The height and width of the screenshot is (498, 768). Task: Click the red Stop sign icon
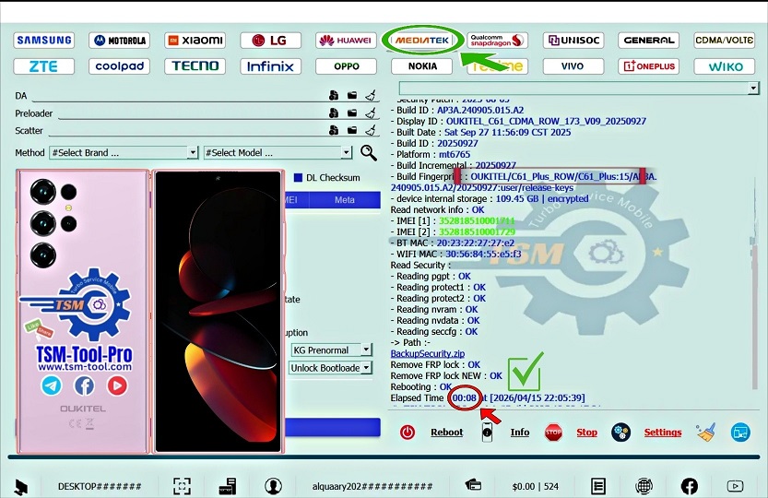(553, 432)
